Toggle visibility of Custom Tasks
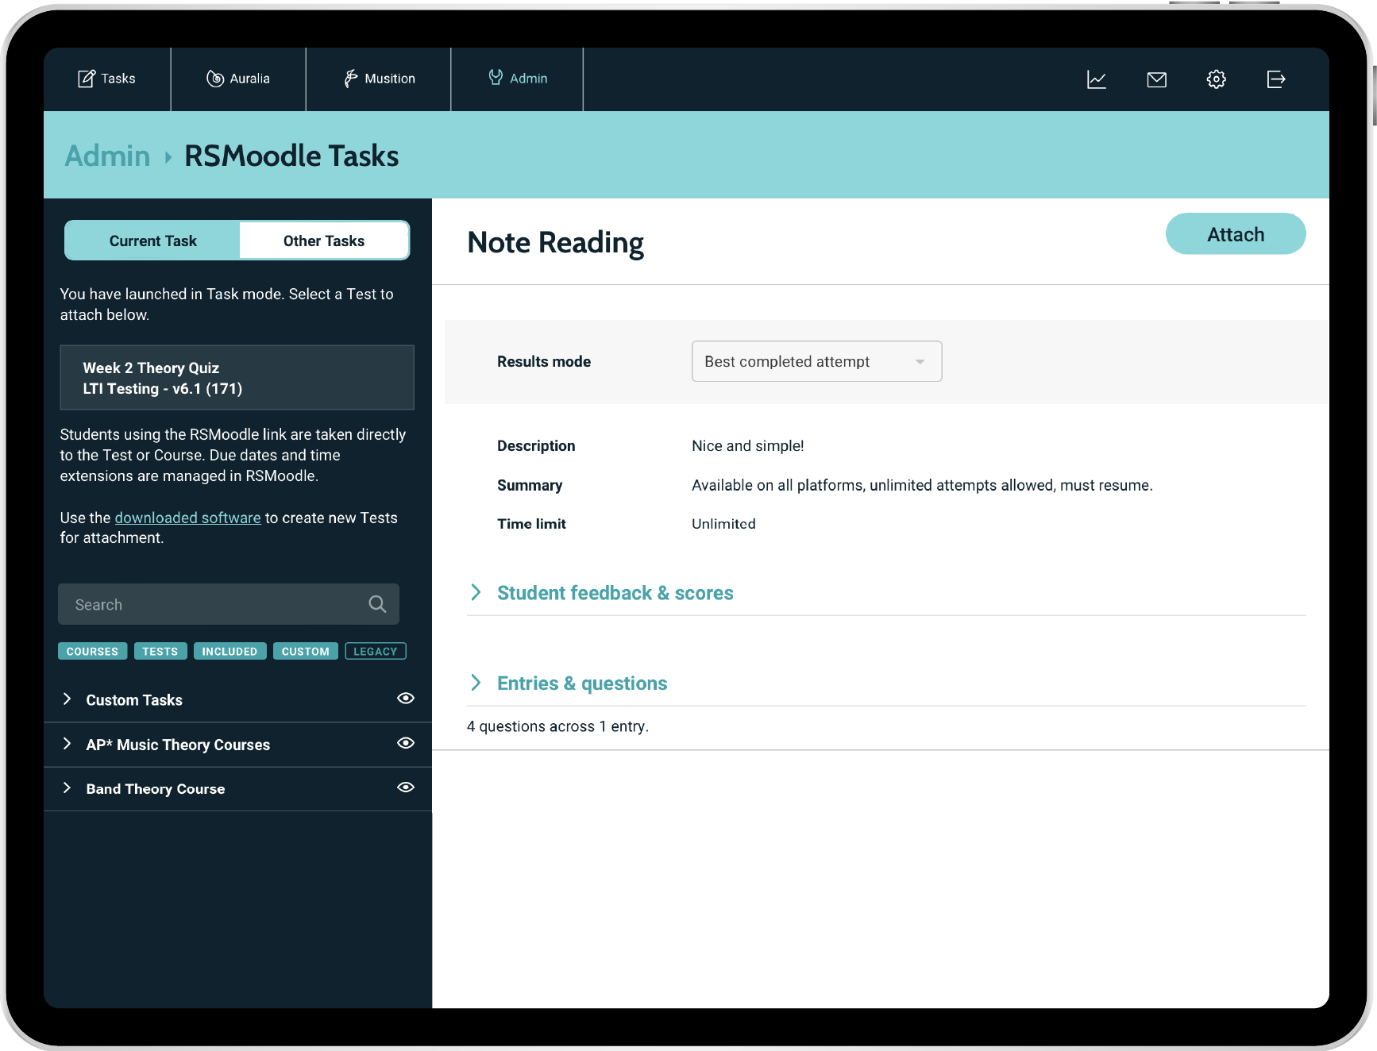The width and height of the screenshot is (1377, 1051). [x=405, y=699]
